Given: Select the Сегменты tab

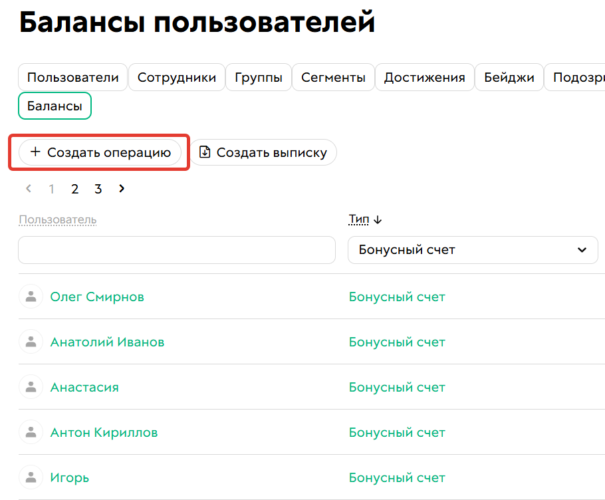Looking at the screenshot, I should (333, 77).
